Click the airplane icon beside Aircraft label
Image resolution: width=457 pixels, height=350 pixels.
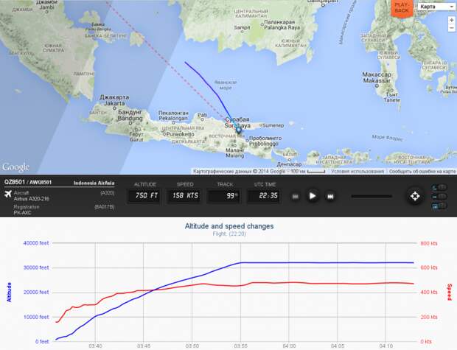(8, 194)
